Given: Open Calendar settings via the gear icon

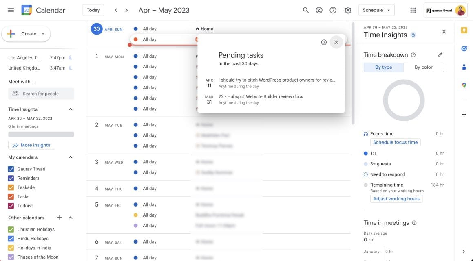Looking at the screenshot, I should pos(348,10).
